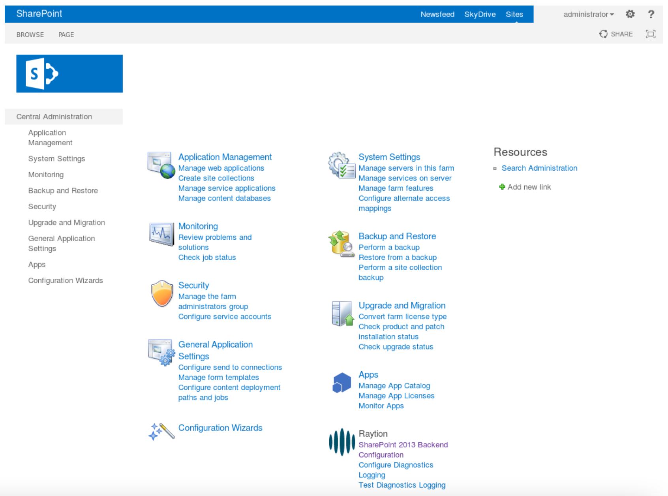This screenshot has height=496, width=668.
Task: Click the Monitoring chart icon
Action: click(x=161, y=234)
